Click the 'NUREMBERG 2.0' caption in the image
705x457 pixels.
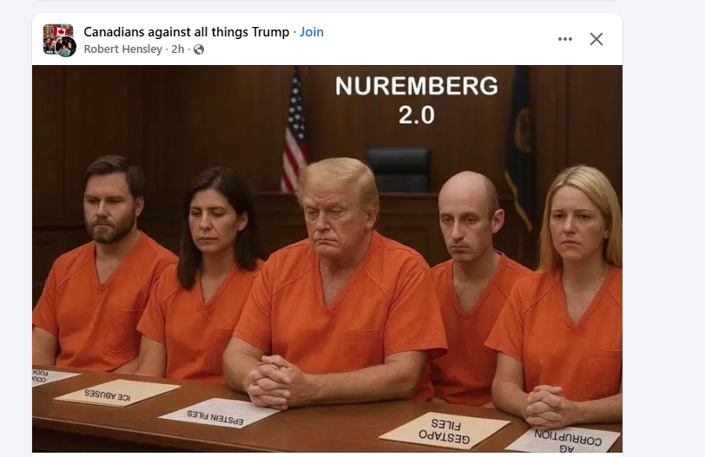[x=417, y=100]
